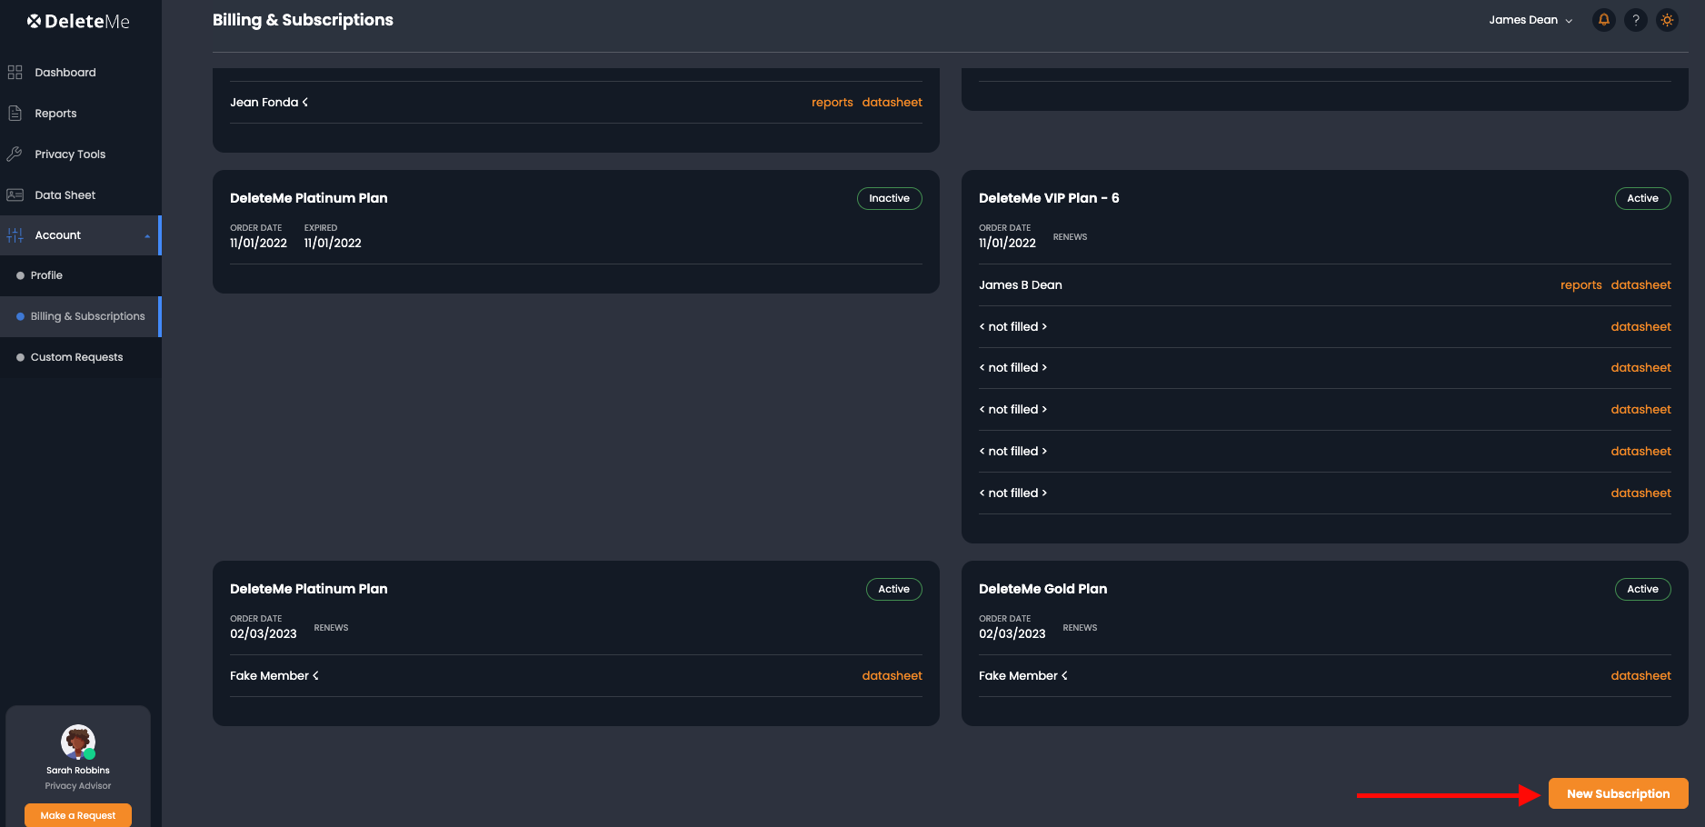Collapse the Account menu section
Screen dimensions: 1705x827
click(81, 235)
